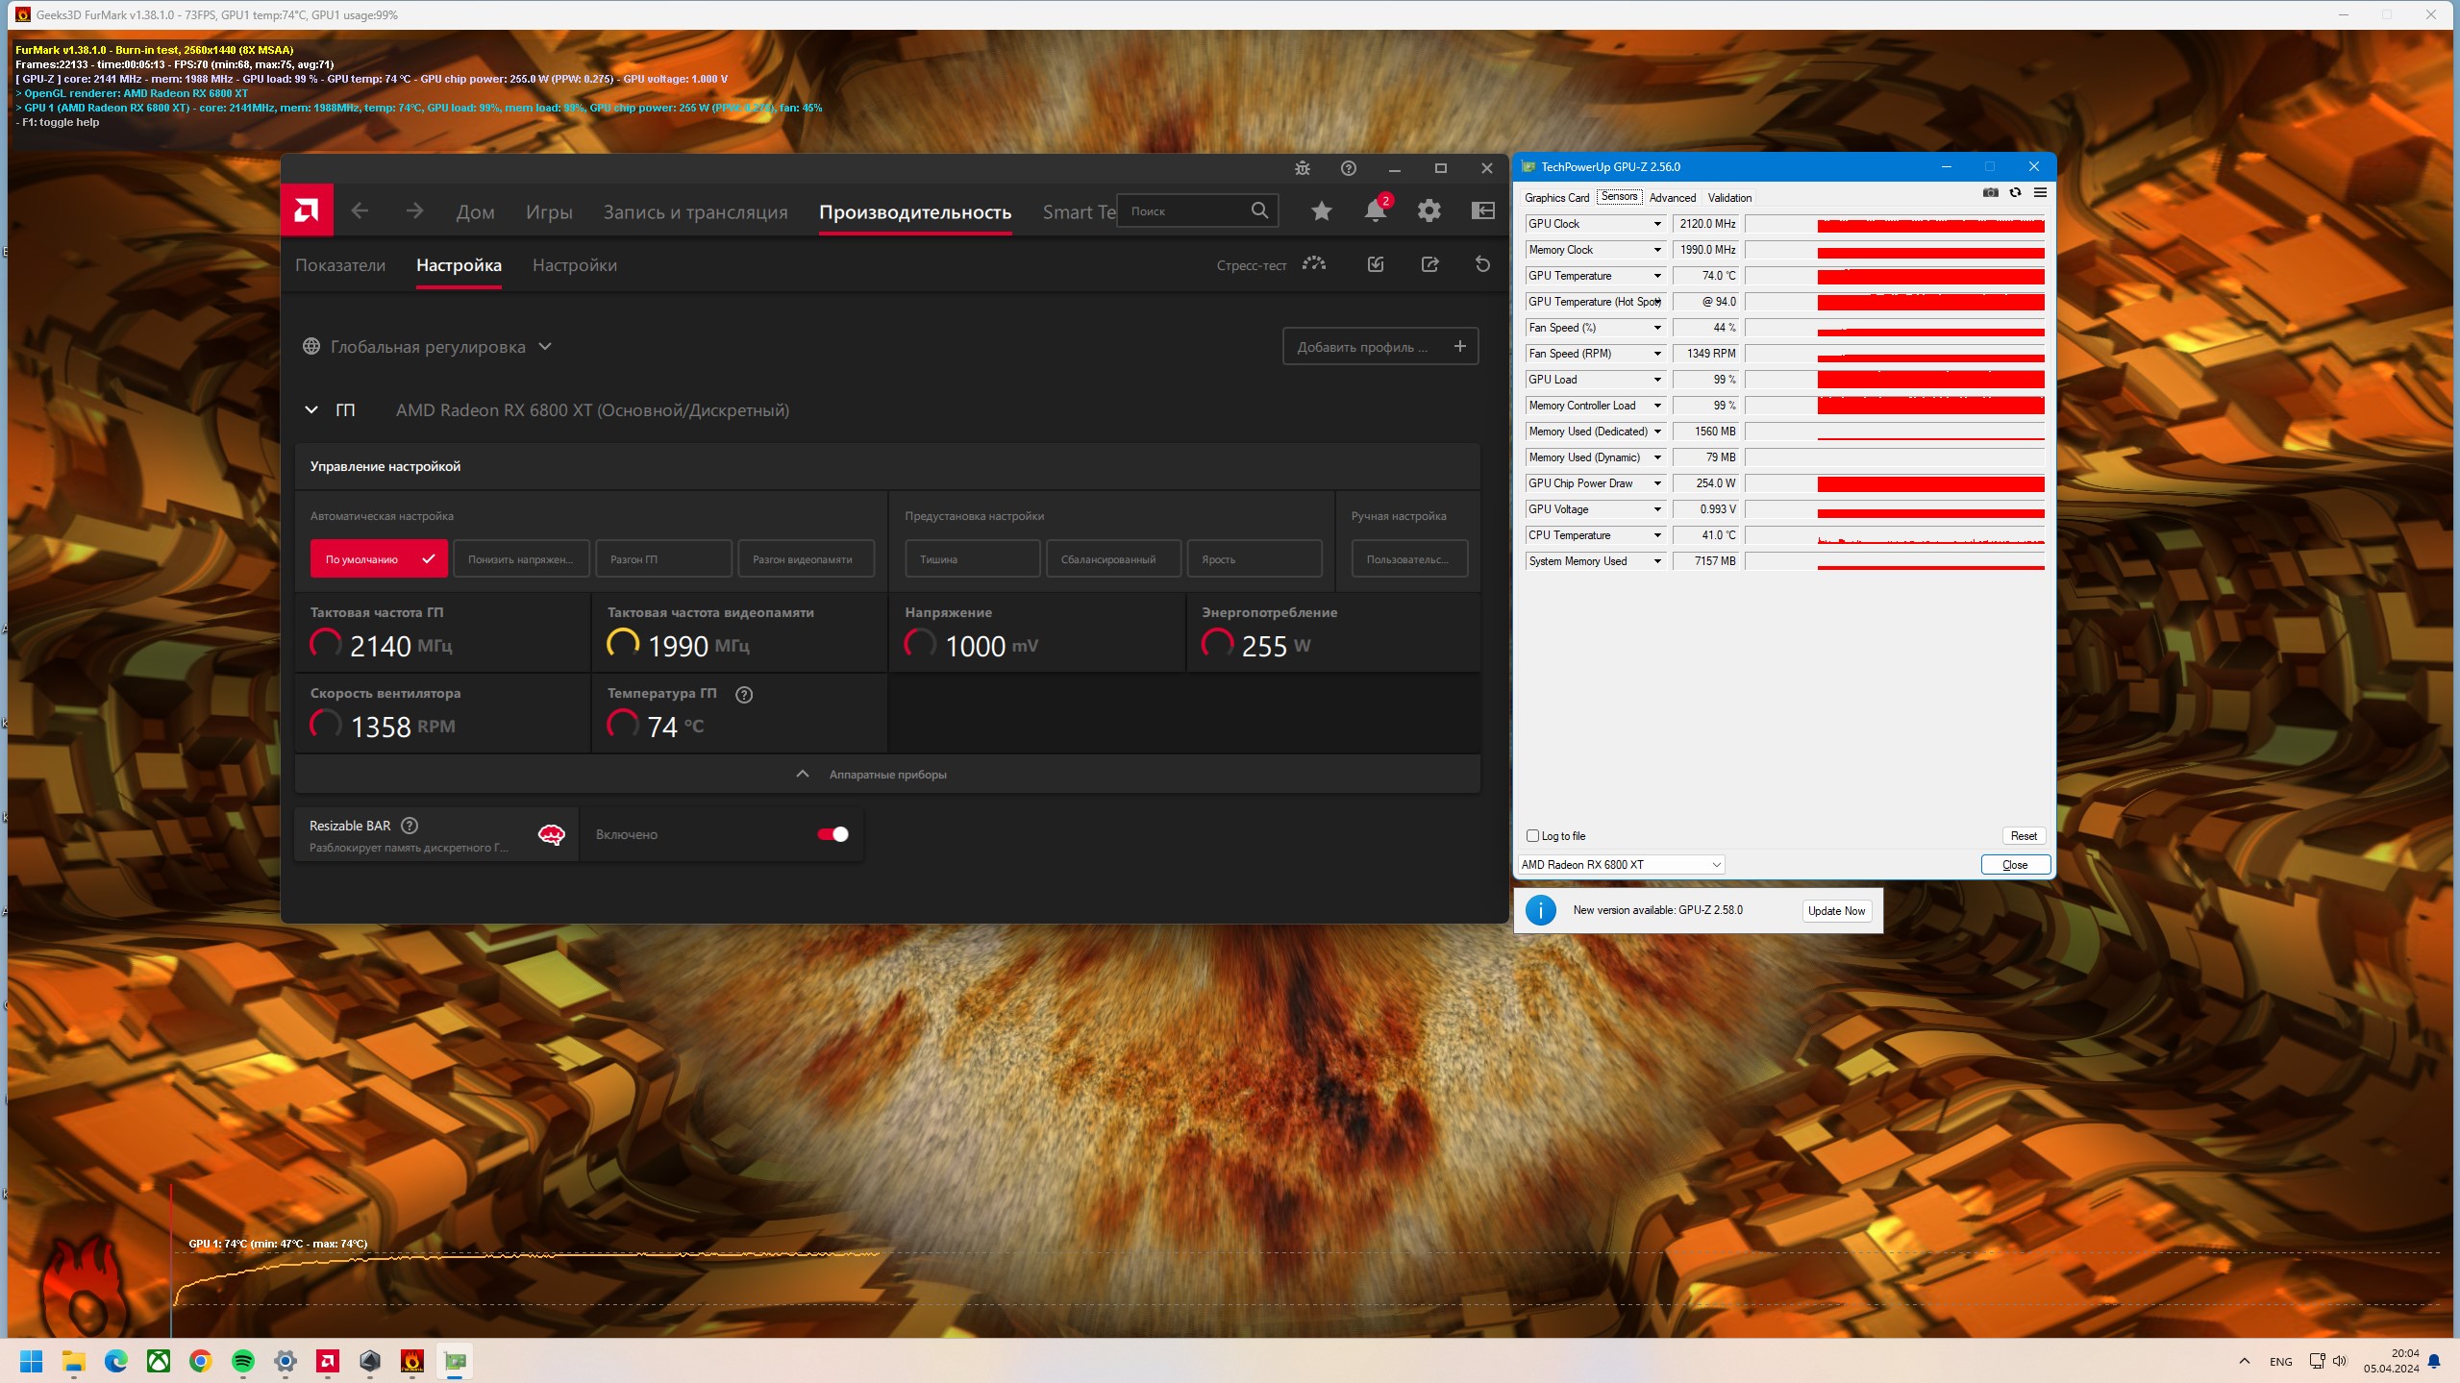Image resolution: width=2460 pixels, height=1383 pixels.
Task: Switch to the Дом tab
Action: (x=475, y=212)
